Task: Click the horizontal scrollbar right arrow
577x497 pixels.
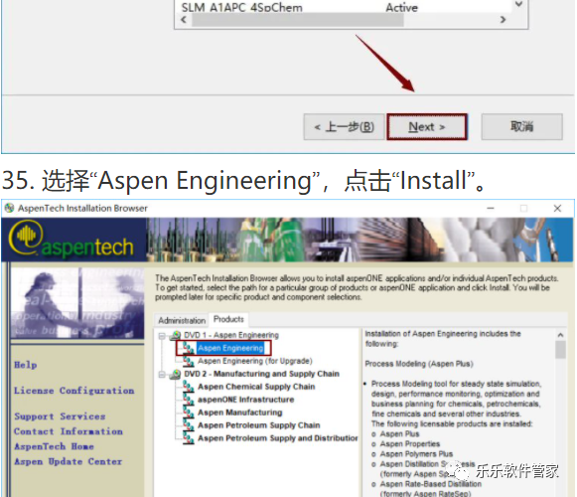Action: (x=503, y=20)
